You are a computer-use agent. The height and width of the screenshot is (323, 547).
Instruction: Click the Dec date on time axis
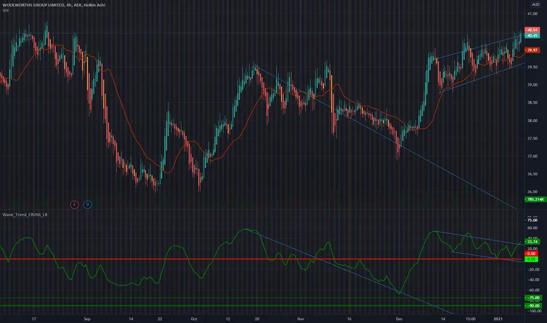(x=399, y=319)
